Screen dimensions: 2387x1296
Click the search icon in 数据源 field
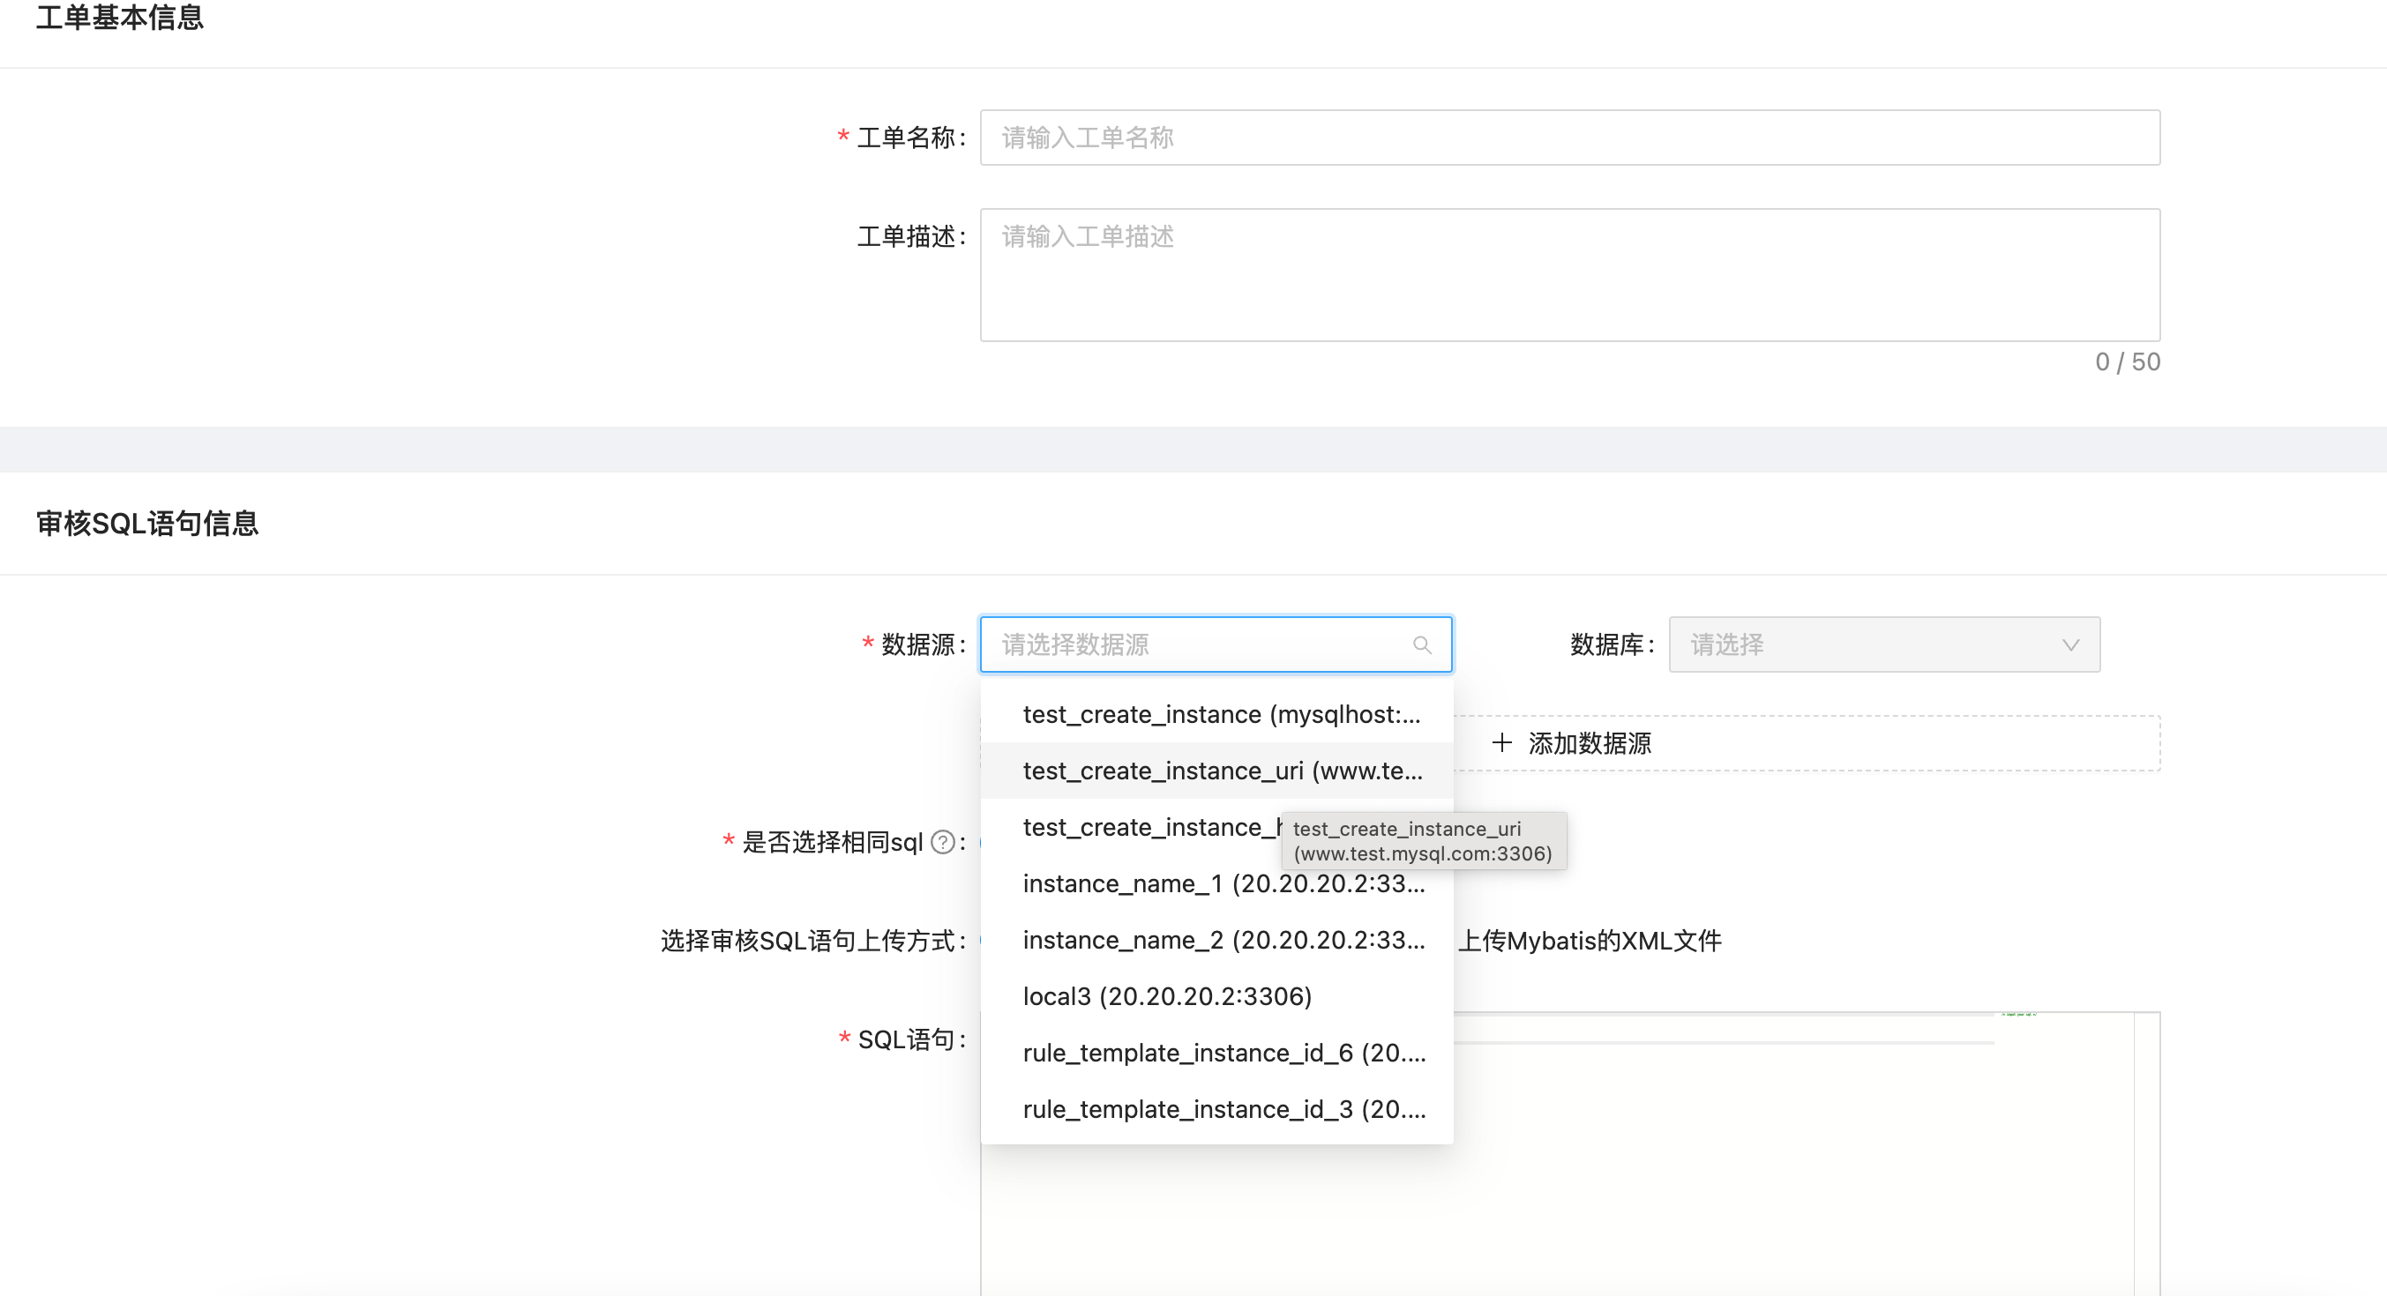click(1421, 644)
